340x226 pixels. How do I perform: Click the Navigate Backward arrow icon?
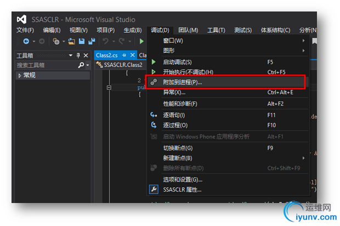(26, 41)
